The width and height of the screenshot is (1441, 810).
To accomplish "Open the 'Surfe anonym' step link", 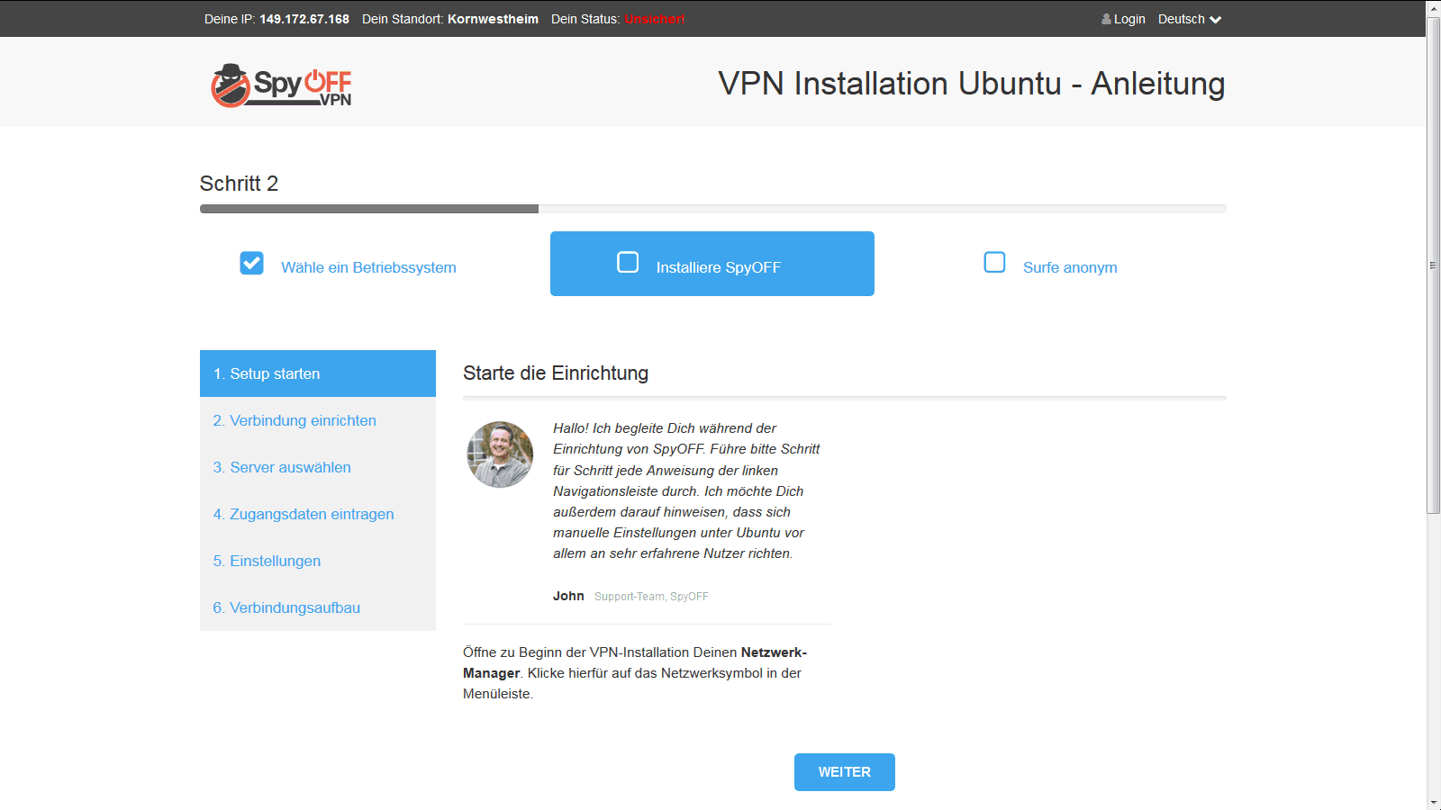I will tap(1070, 267).
